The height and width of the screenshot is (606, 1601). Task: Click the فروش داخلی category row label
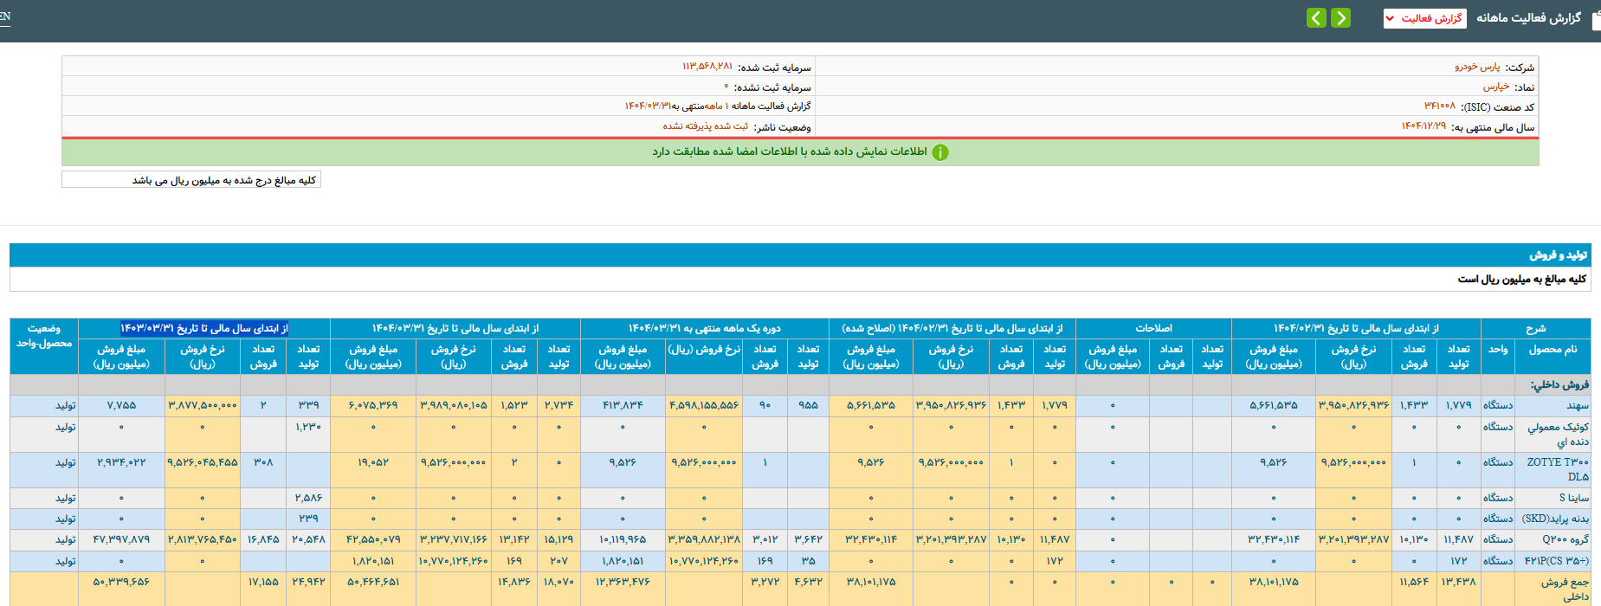(x=1559, y=384)
